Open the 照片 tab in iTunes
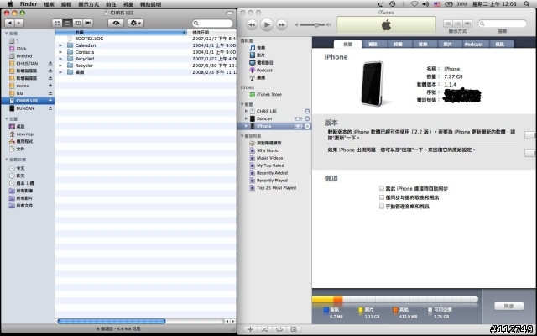The width and height of the screenshot is (537, 336). [x=447, y=45]
